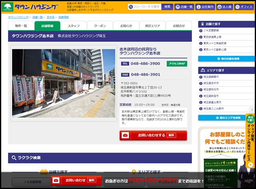Click the arrow icon beside JR武蔵野線
Viewport: 256px width, 189px height.
(x=201, y=31)
